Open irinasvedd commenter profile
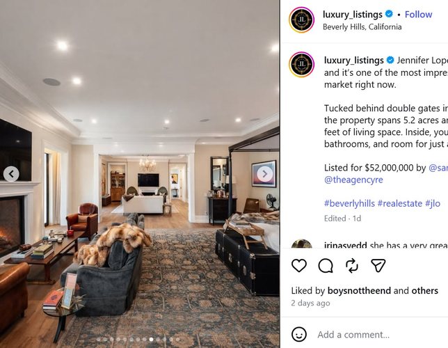The height and width of the screenshot is (348, 448). tap(346, 245)
